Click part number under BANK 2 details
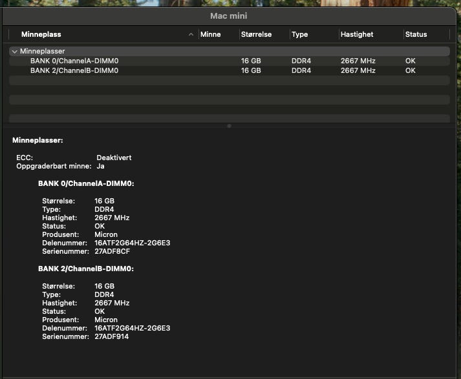Viewport: 461px width, 379px height. click(133, 328)
